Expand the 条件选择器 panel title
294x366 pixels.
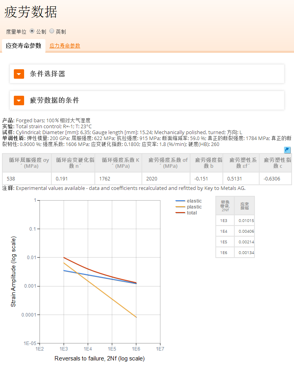click(x=47, y=74)
